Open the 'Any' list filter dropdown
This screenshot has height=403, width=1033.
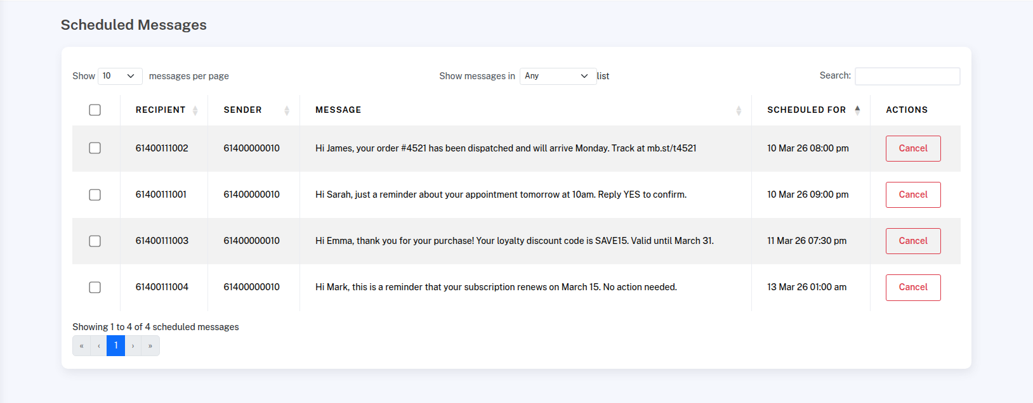coord(557,76)
